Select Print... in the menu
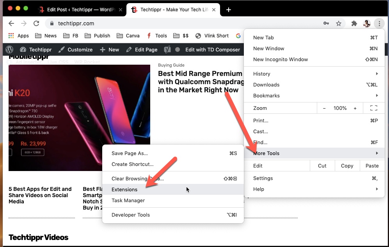The image size is (389, 247). (x=314, y=121)
